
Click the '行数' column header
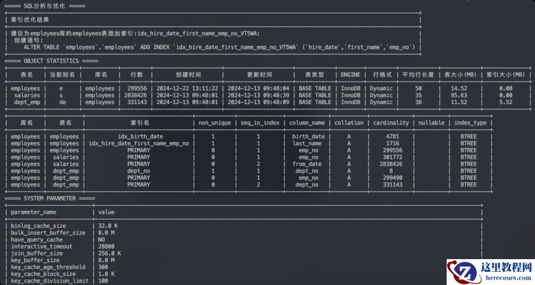tap(136, 75)
